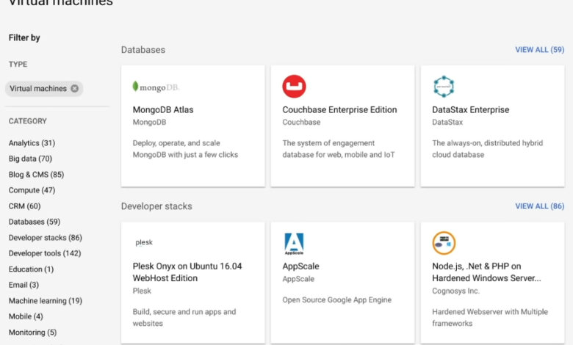Click the Developer stacks section heading
This screenshot has height=345, width=573.
tap(156, 206)
